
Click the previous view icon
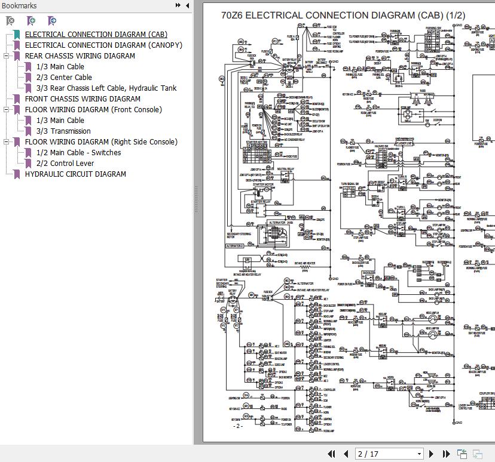462,454
